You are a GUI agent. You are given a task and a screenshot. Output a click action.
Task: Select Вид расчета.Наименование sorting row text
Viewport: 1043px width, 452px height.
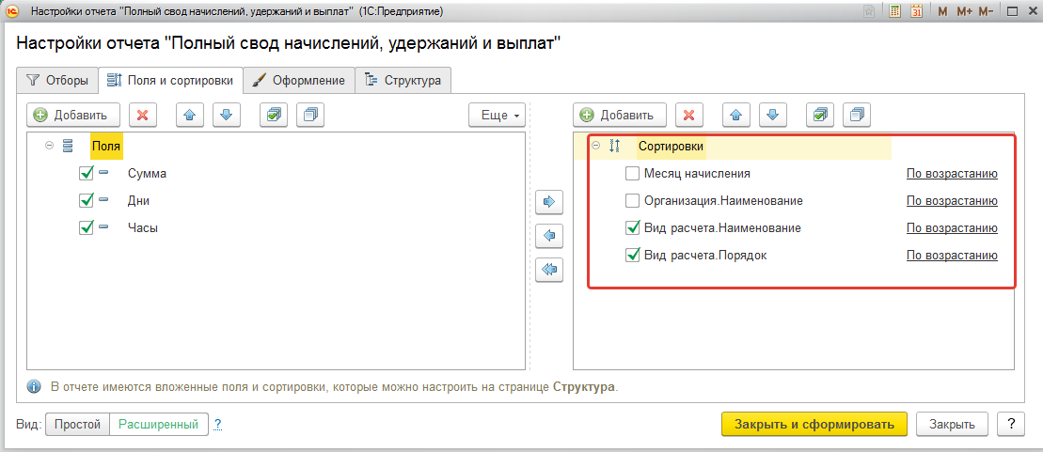tap(722, 228)
